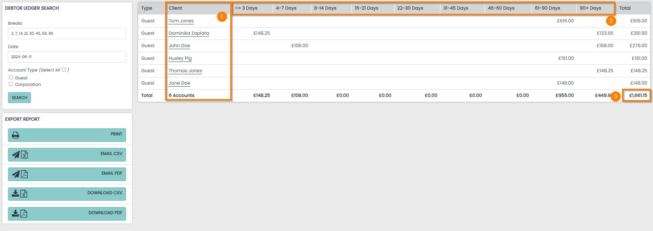Click the printer icon on Print button
Viewport: 653px width, 231px height.
coord(16,135)
